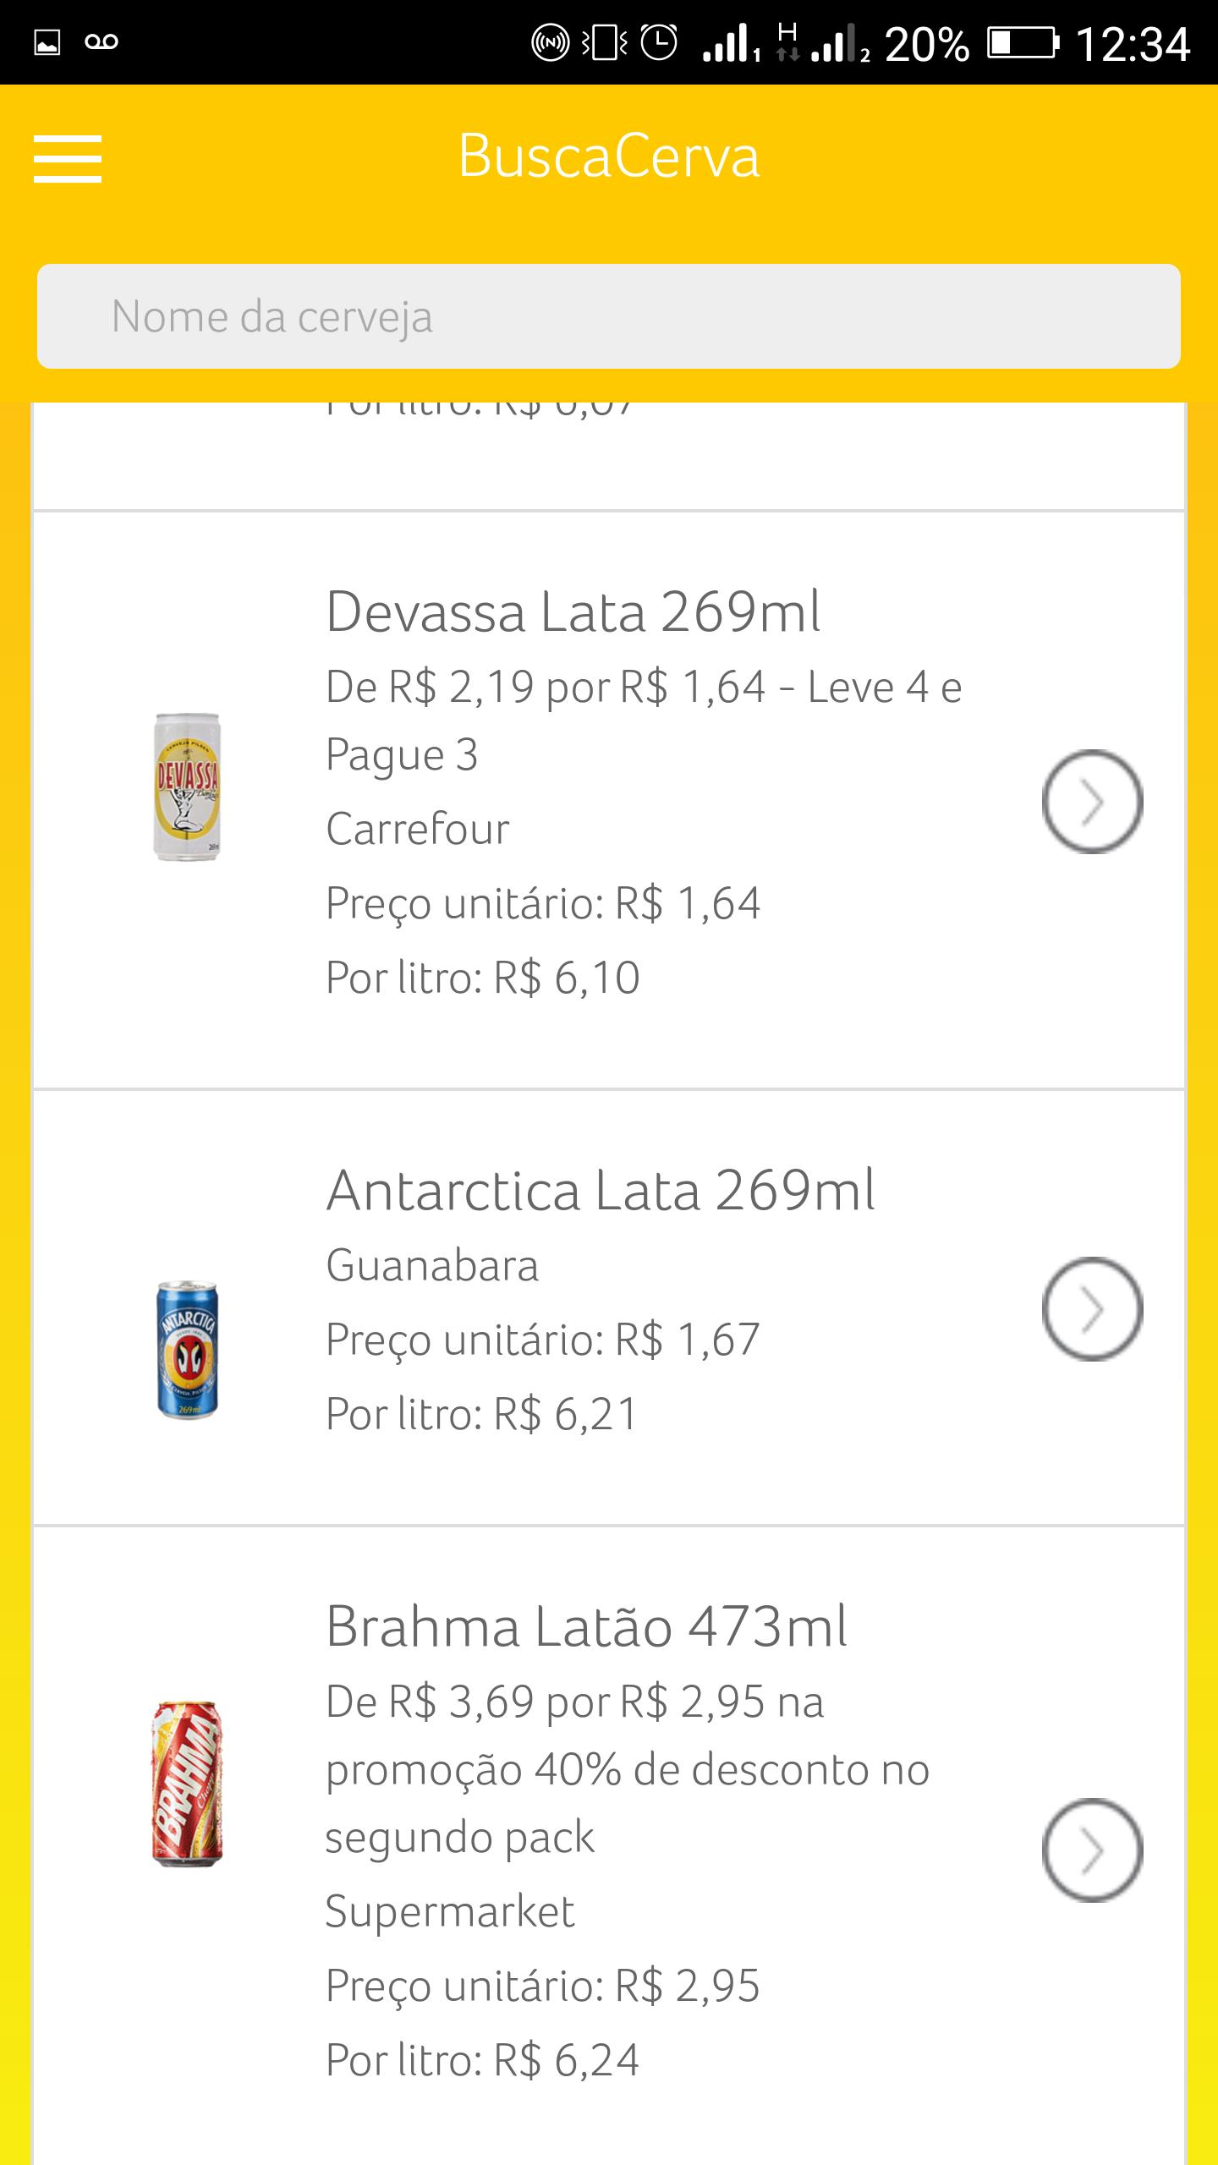Image resolution: width=1218 pixels, height=2165 pixels.
Task: Open Devassa Lata details arrow
Action: click(1091, 801)
